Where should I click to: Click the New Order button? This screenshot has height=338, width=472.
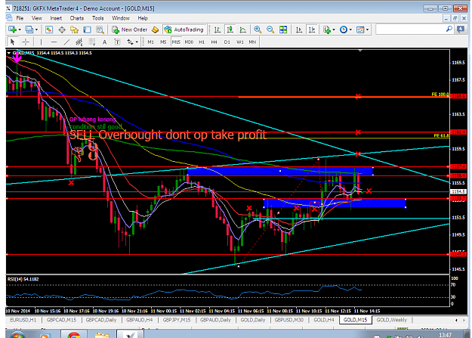click(x=130, y=29)
